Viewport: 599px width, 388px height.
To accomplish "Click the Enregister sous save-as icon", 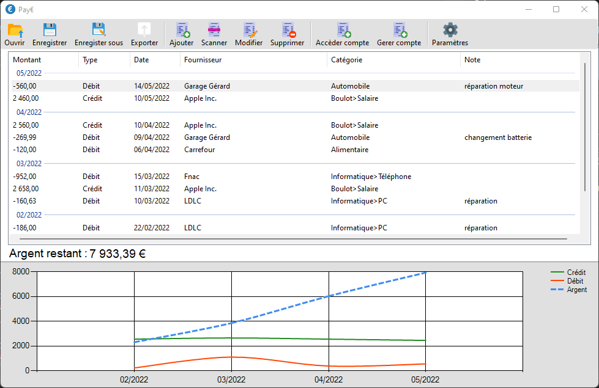I will [x=99, y=34].
